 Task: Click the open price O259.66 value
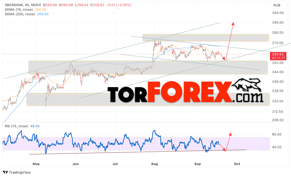[50, 5]
